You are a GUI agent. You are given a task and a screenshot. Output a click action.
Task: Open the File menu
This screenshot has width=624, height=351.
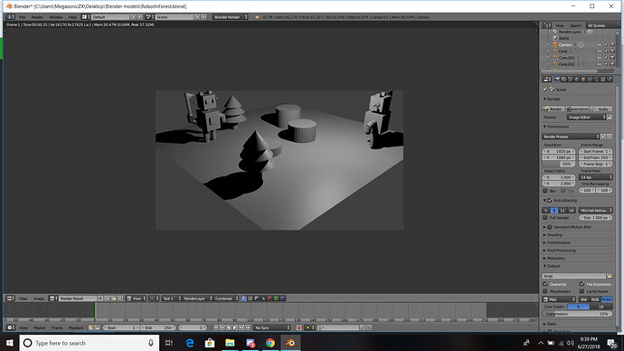(22, 17)
